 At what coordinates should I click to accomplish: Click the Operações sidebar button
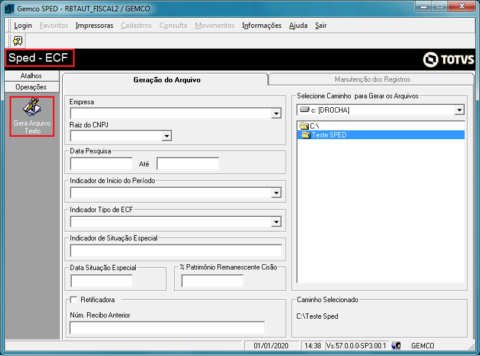click(31, 87)
